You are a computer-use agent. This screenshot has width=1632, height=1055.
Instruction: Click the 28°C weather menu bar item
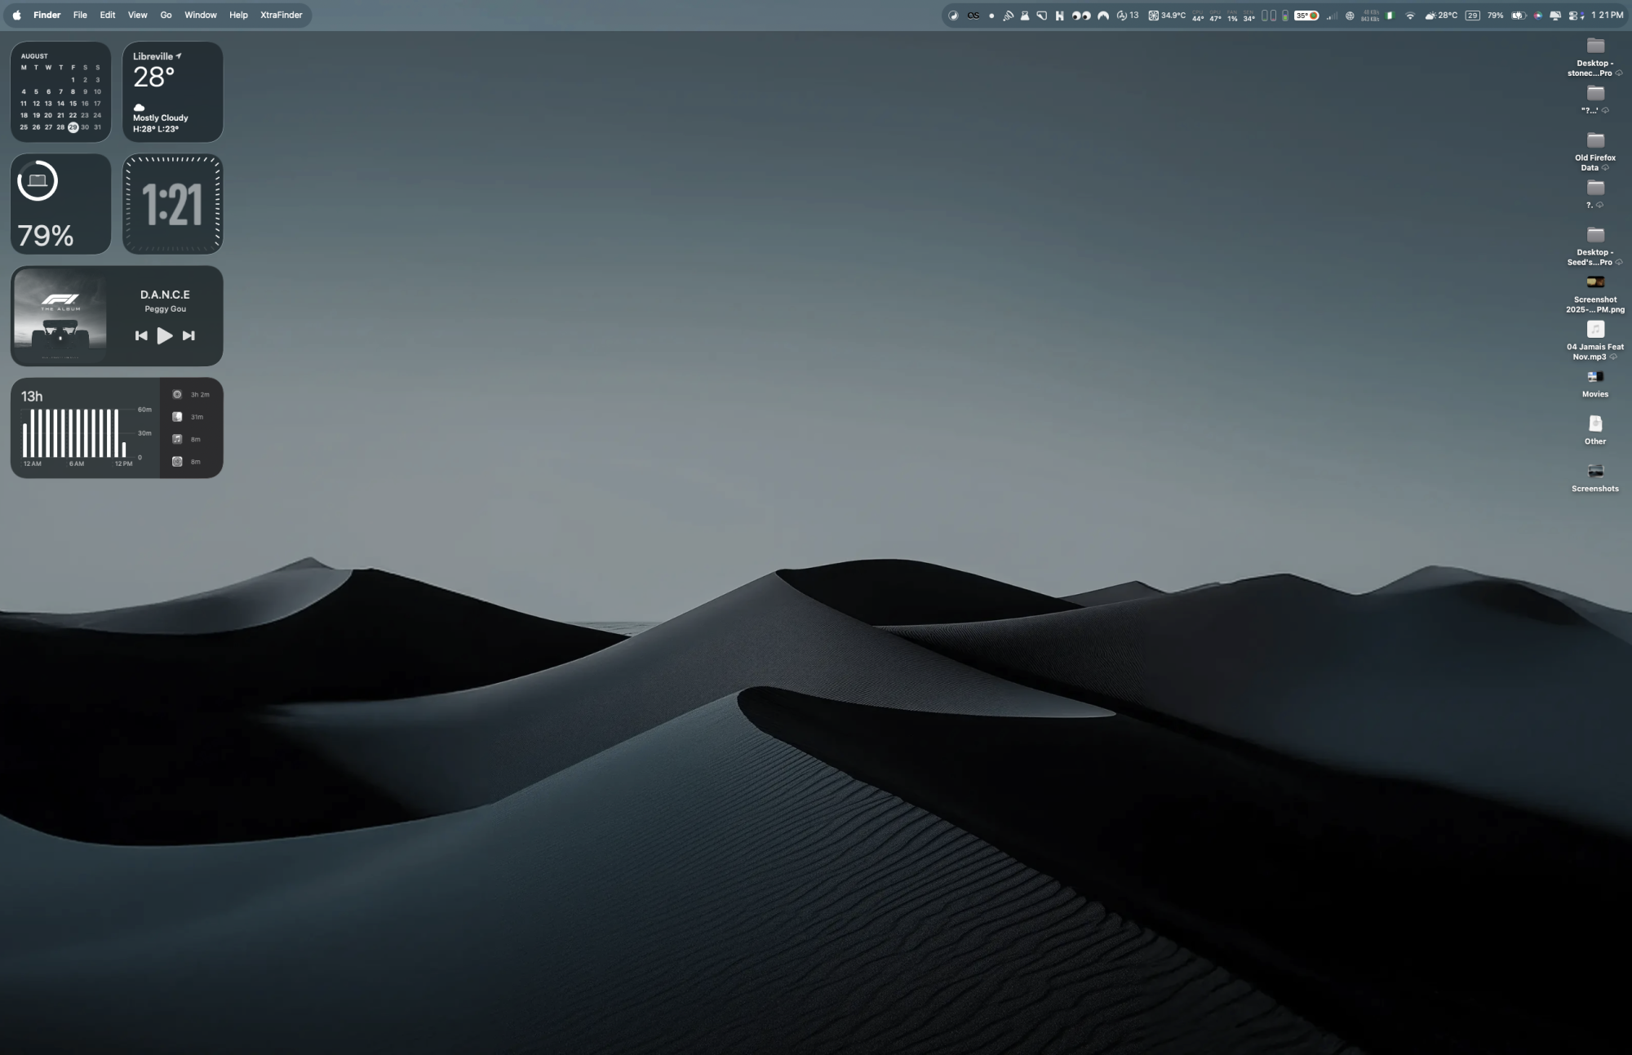(x=1440, y=16)
